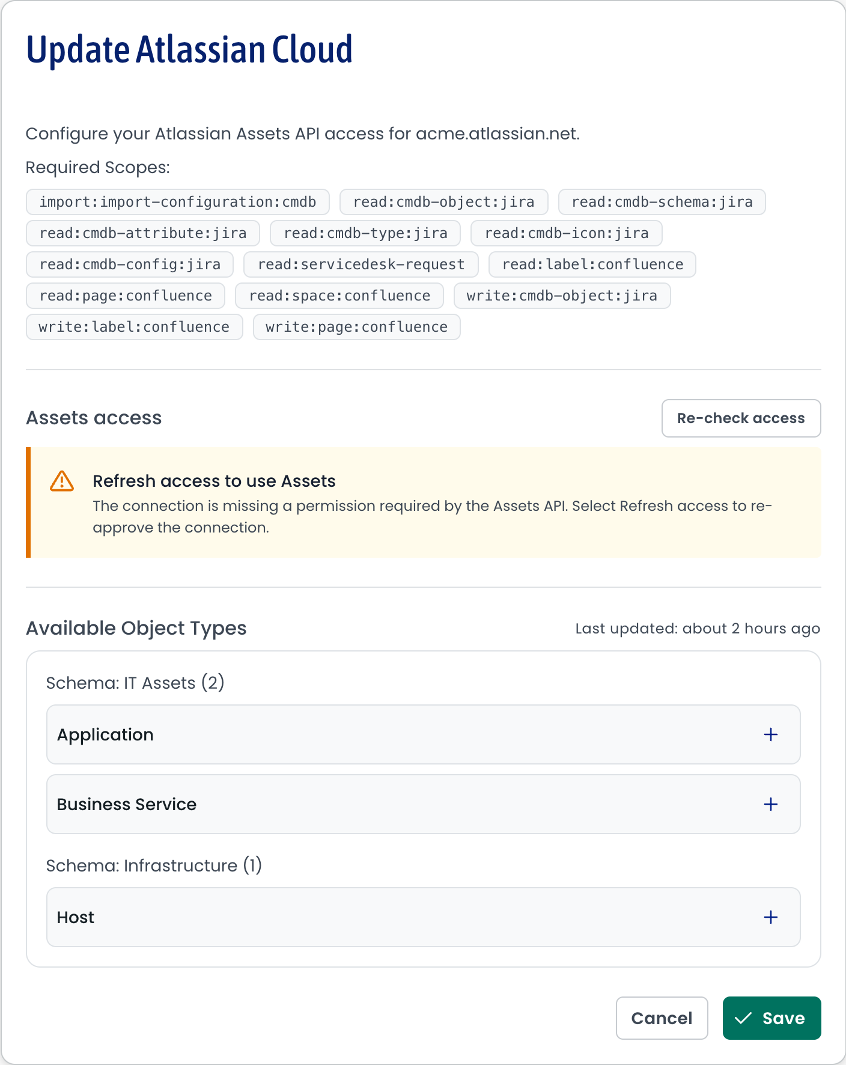This screenshot has height=1065, width=846.
Task: Click the Schema: Infrastructure (1) heading
Action: [154, 865]
